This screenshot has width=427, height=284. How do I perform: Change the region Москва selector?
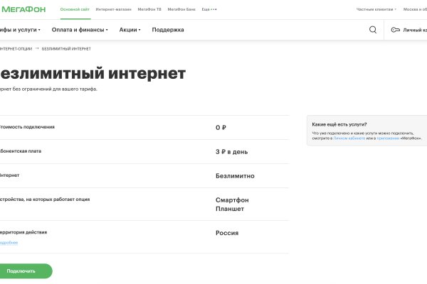(415, 9)
